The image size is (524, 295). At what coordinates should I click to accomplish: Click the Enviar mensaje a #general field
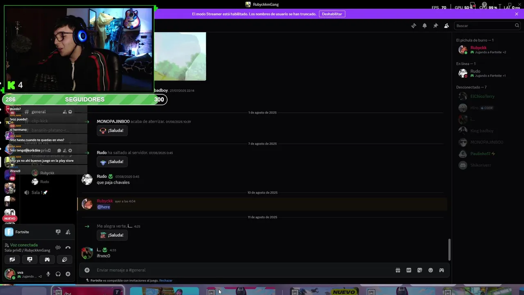[244, 270]
